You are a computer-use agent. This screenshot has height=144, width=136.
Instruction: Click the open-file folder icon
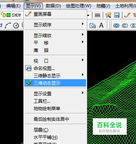(108, 15)
